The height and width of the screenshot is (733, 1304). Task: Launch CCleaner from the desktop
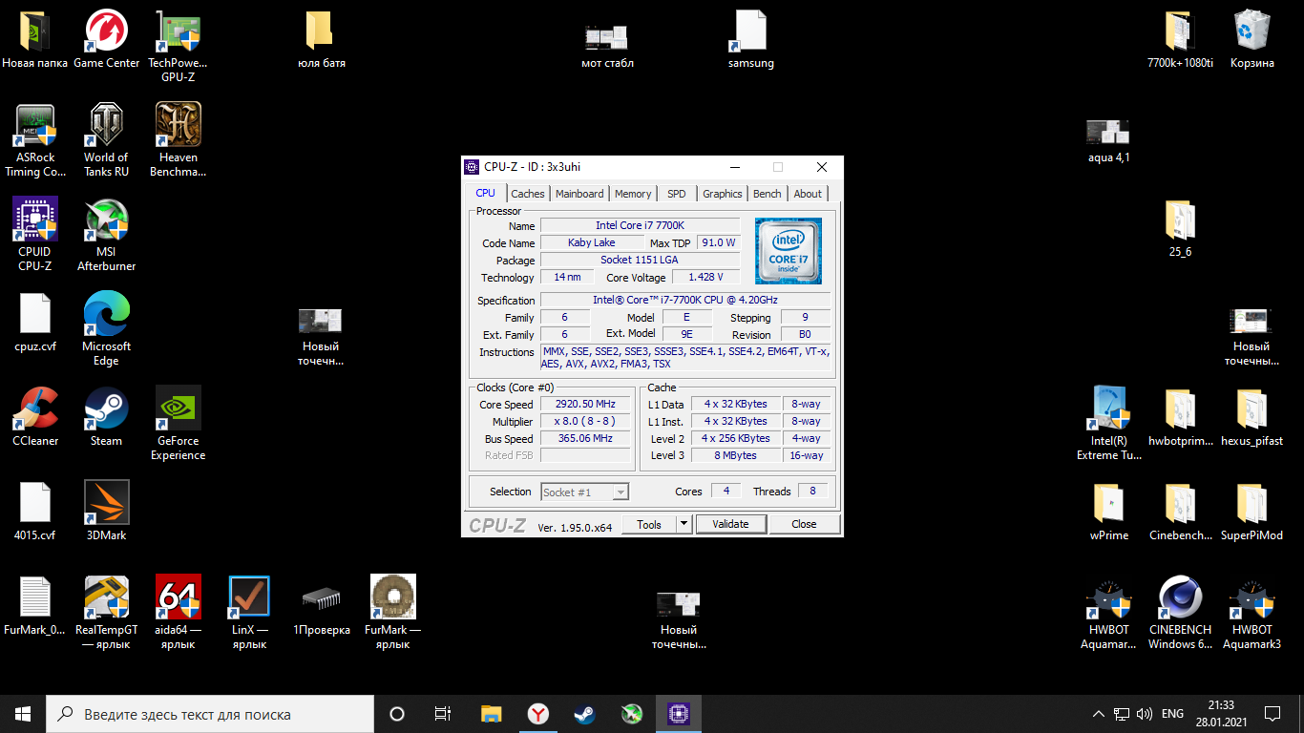click(x=35, y=417)
